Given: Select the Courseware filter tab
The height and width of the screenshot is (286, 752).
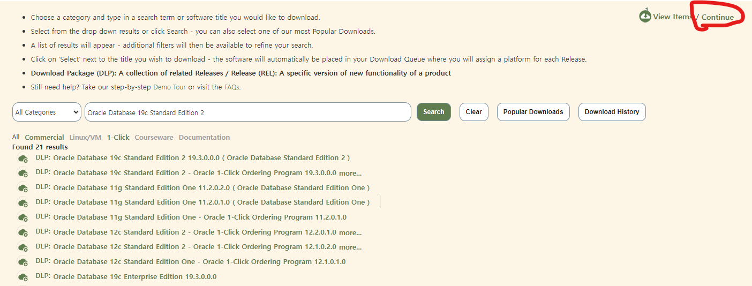Looking at the screenshot, I should [x=154, y=138].
